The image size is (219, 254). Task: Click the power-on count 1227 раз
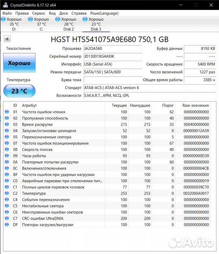pyautogui.click(x=200, y=72)
